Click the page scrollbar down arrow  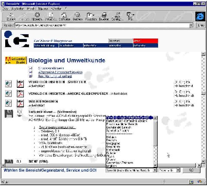(203, 161)
